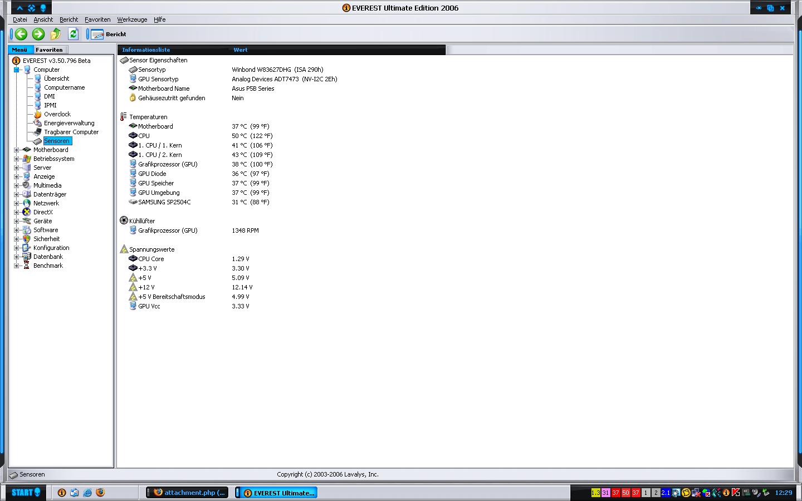Click the Spannungswerte warning icon
802x501 pixels.
[124, 249]
